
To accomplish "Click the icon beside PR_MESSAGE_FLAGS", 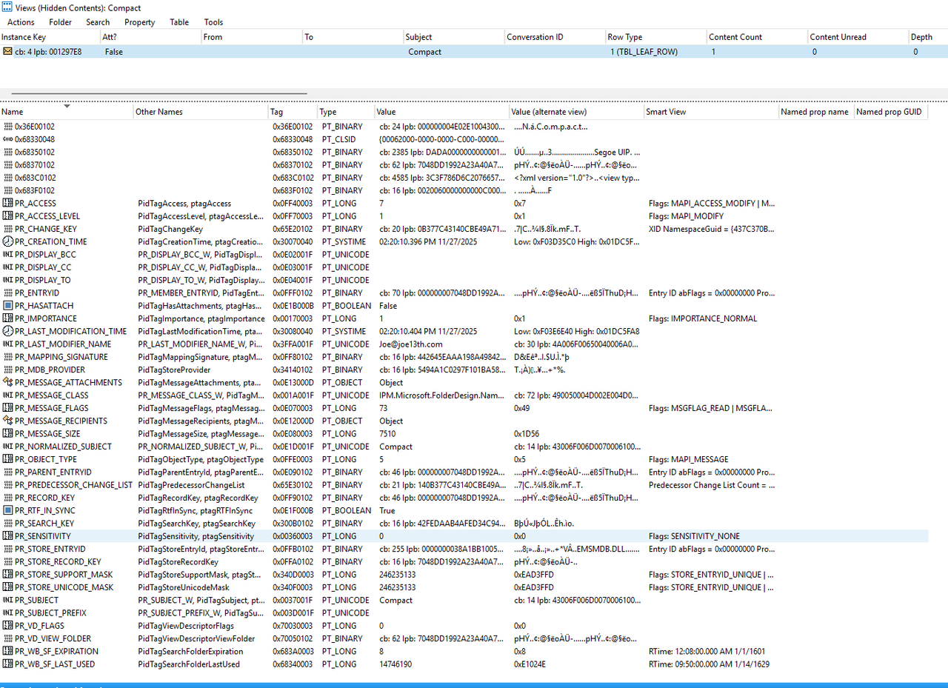I will click(x=7, y=408).
